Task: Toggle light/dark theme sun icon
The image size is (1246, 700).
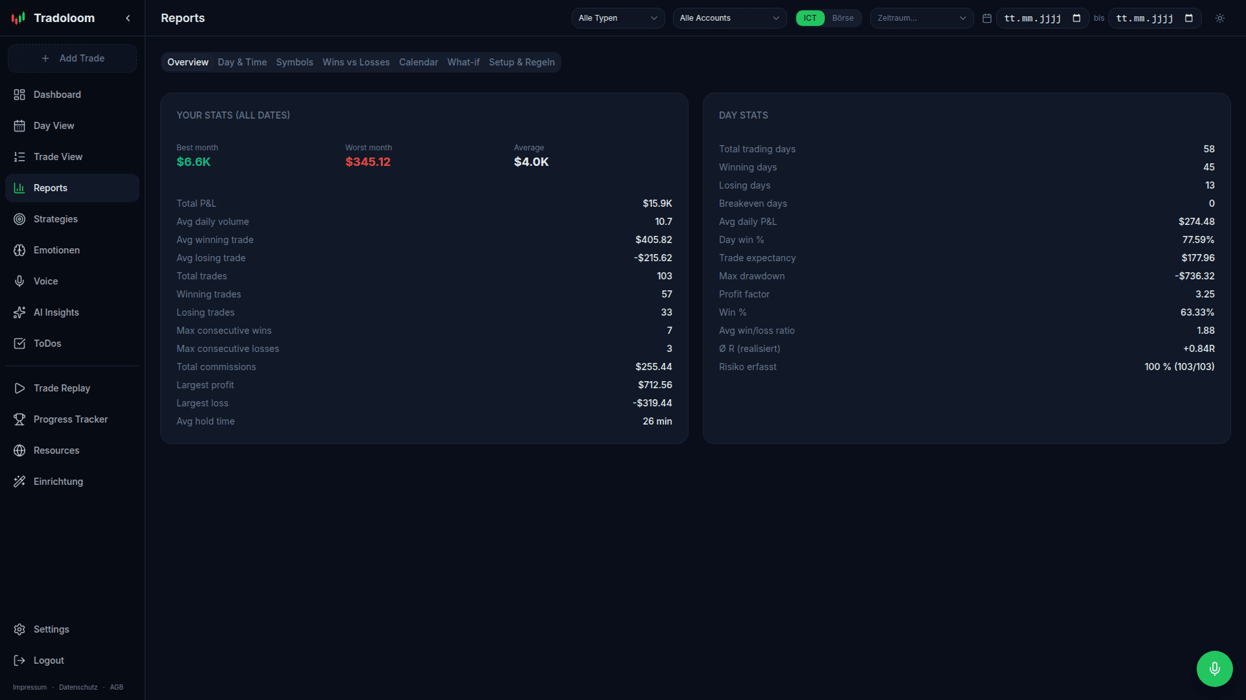Action: (x=1220, y=18)
